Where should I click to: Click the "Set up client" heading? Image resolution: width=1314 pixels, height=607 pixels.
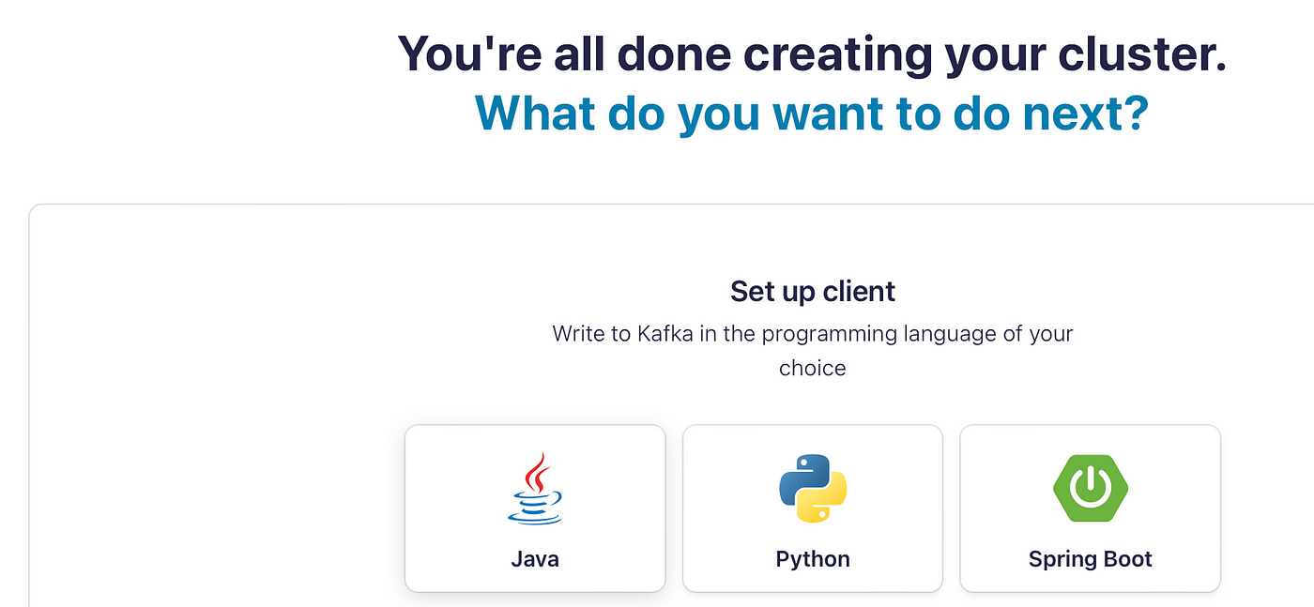click(813, 292)
